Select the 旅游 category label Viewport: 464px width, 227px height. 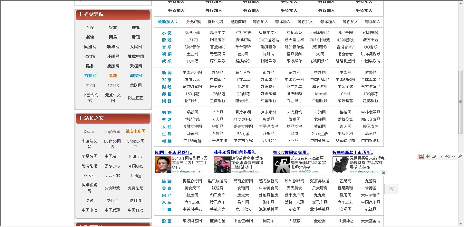(167, 181)
